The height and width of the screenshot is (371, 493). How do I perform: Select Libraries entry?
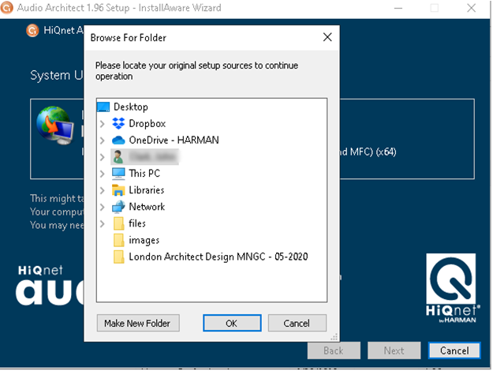coord(147,190)
